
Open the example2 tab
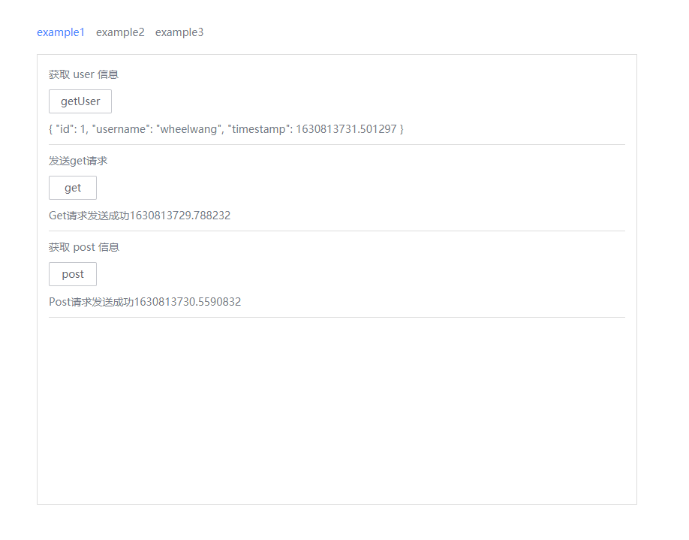point(120,32)
